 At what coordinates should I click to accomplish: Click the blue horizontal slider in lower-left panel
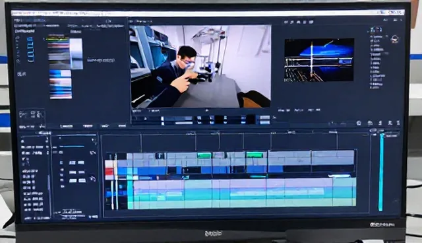[x=72, y=147]
